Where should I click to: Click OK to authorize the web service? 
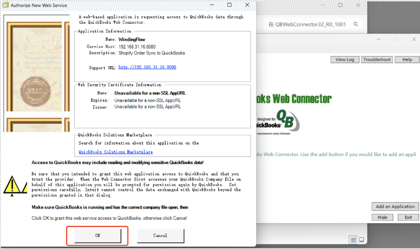pyautogui.click(x=98, y=236)
